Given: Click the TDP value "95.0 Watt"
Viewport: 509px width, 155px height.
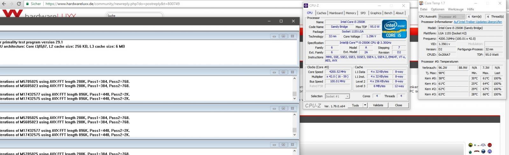Looking at the screenshot, I should click(493, 55).
